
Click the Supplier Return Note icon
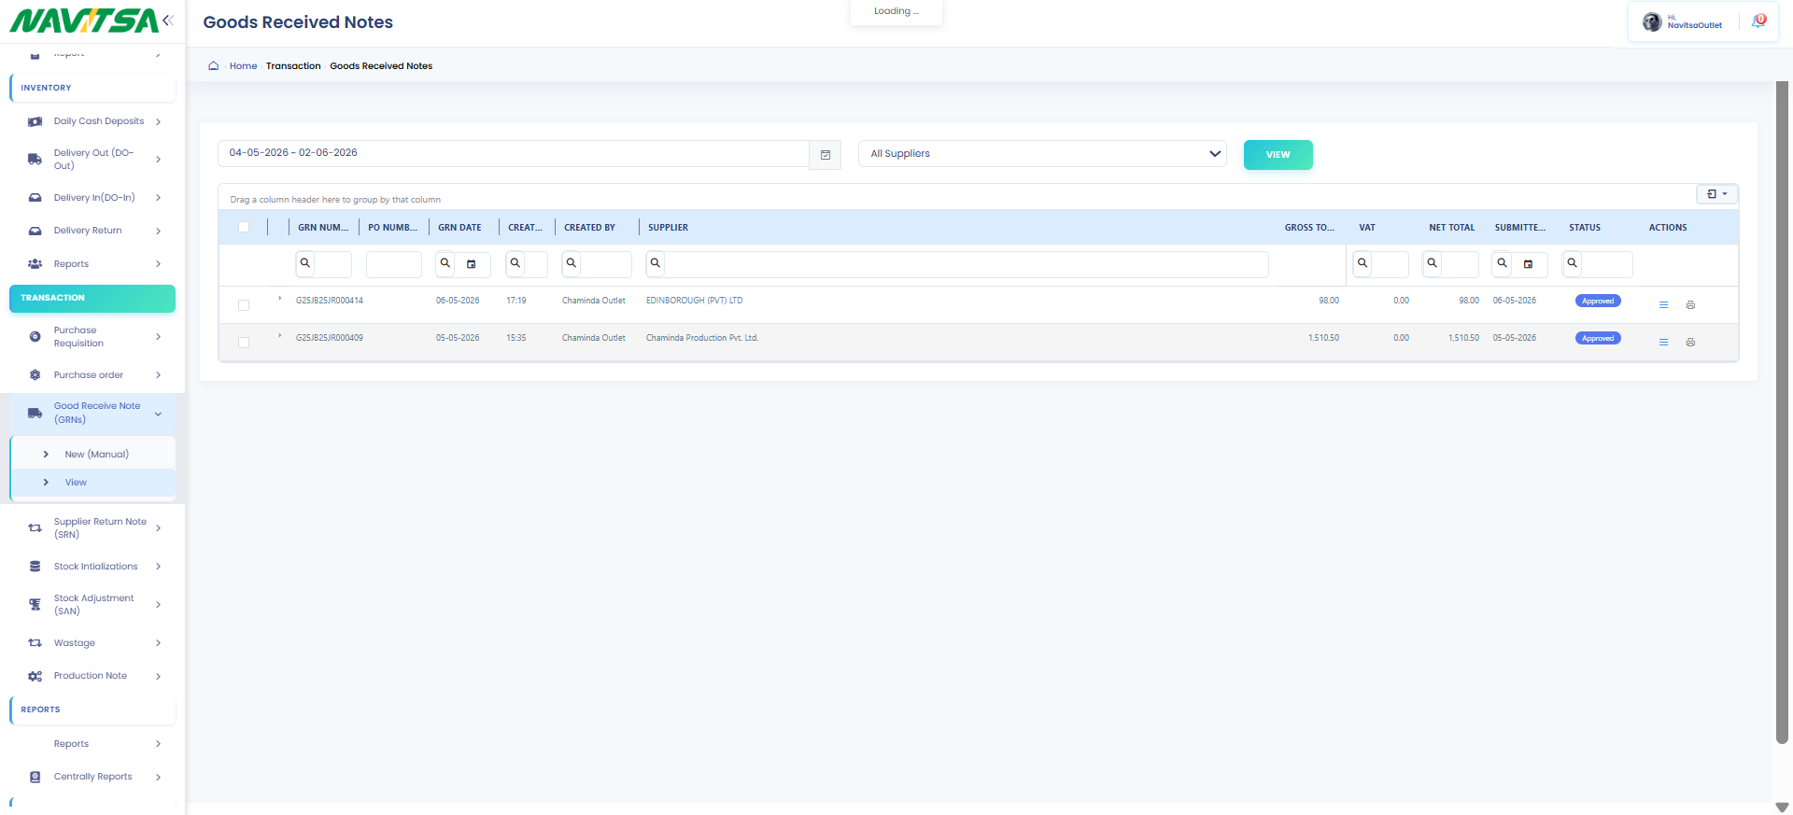[x=35, y=528]
